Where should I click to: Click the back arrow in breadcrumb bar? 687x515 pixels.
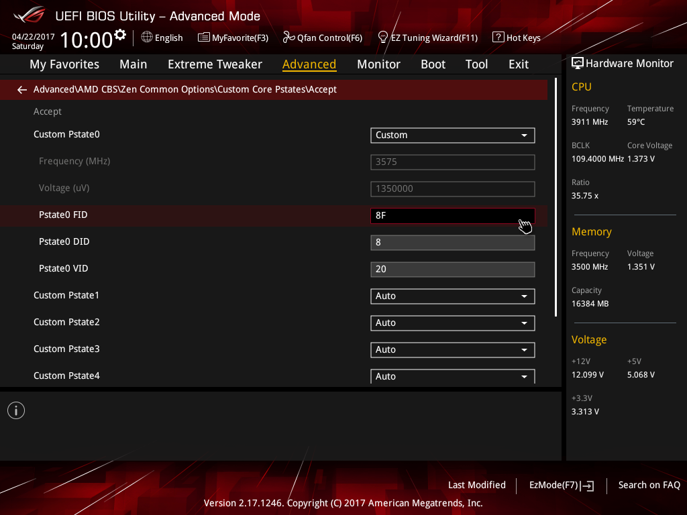tap(22, 90)
